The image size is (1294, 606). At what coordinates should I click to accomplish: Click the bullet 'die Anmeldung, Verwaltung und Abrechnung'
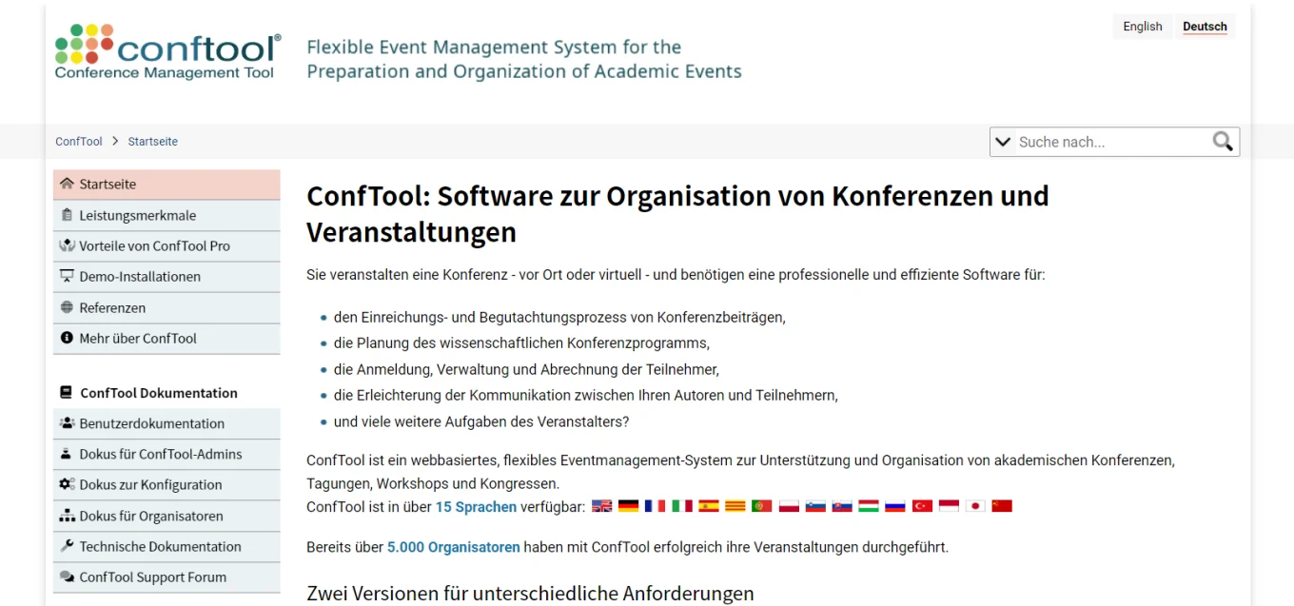[526, 369]
